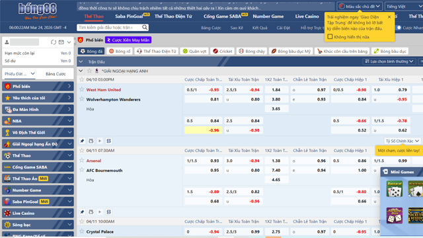Select Cricket sport filter
This screenshot has height=238, width=423.
coord(223,51)
